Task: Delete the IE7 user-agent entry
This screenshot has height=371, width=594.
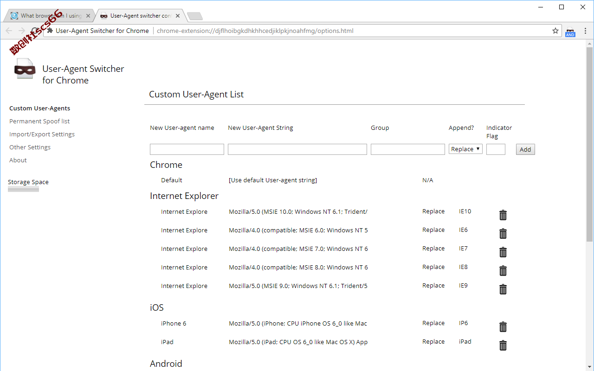Action: 503,252
